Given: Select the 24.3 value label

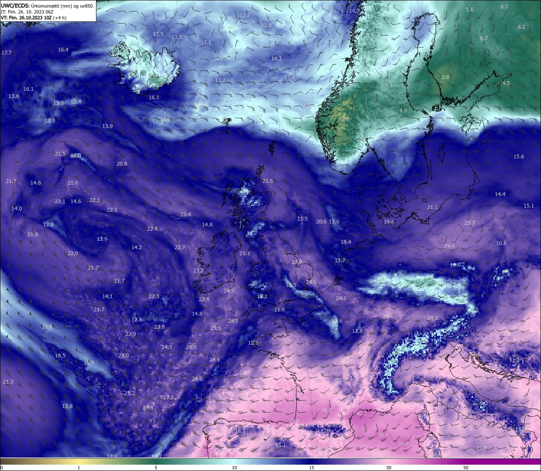Looking at the screenshot, I should 167,347.
